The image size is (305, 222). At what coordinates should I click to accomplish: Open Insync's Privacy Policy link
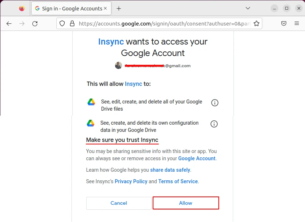click(x=131, y=181)
